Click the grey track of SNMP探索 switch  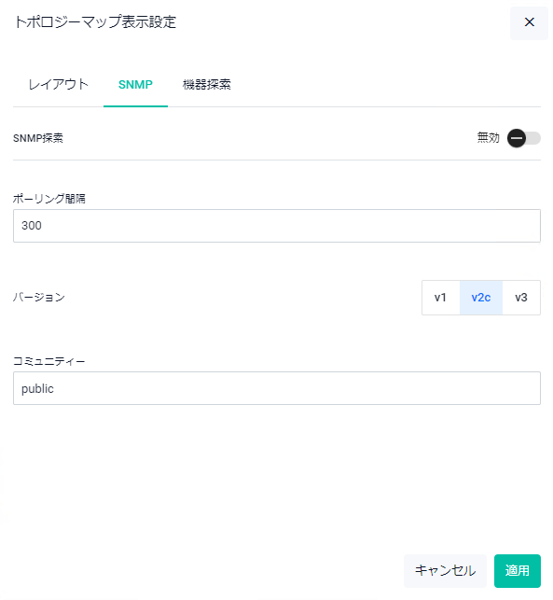click(533, 138)
